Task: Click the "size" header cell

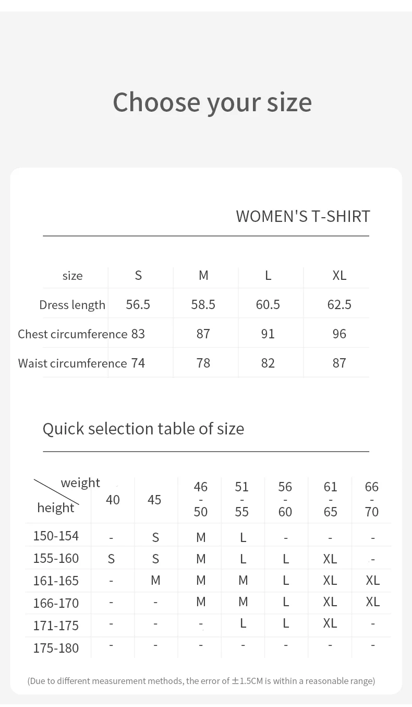Action: point(72,276)
